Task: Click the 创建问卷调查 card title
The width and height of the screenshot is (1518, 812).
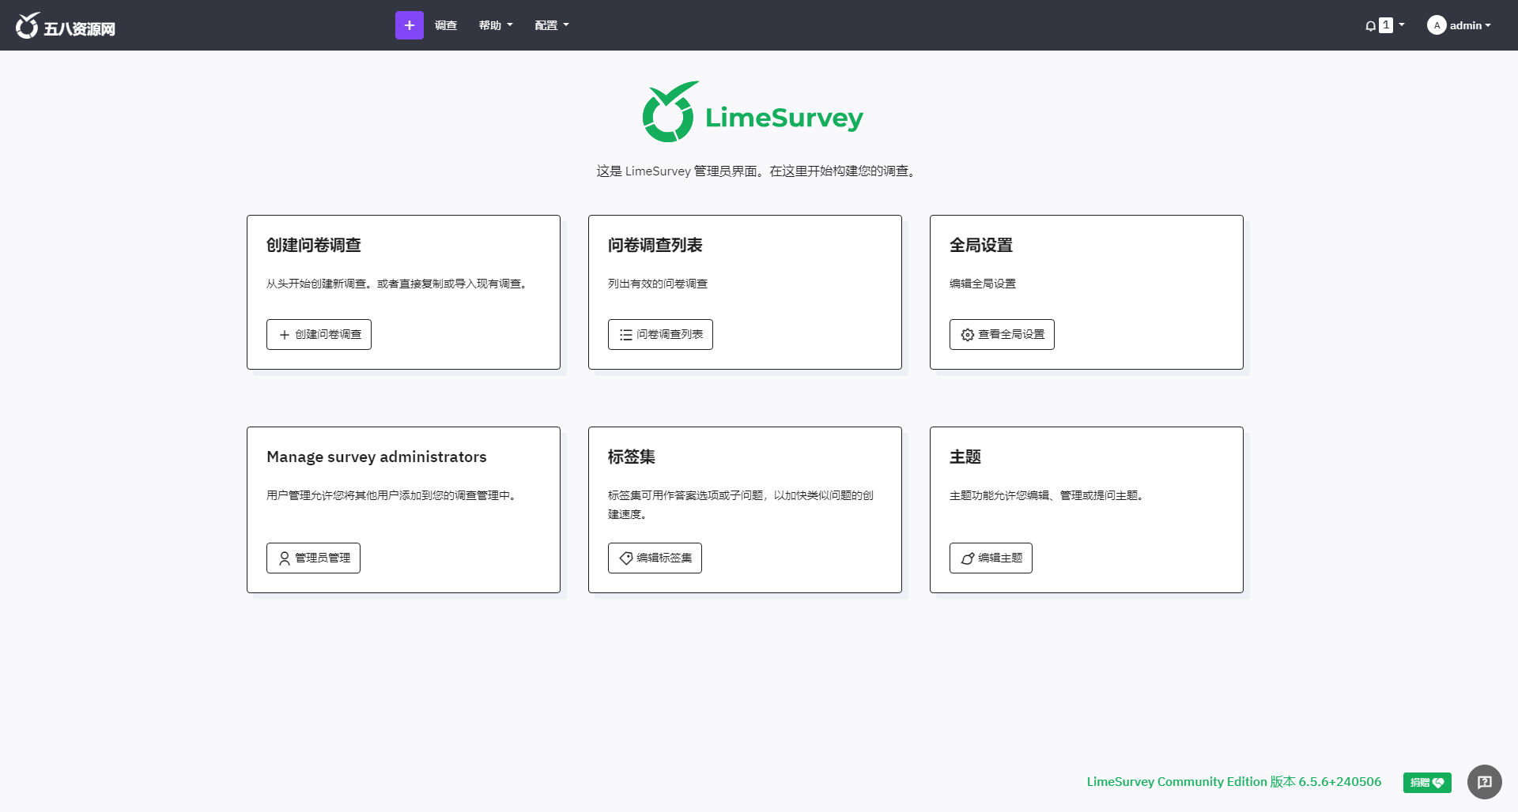Action: 314,245
